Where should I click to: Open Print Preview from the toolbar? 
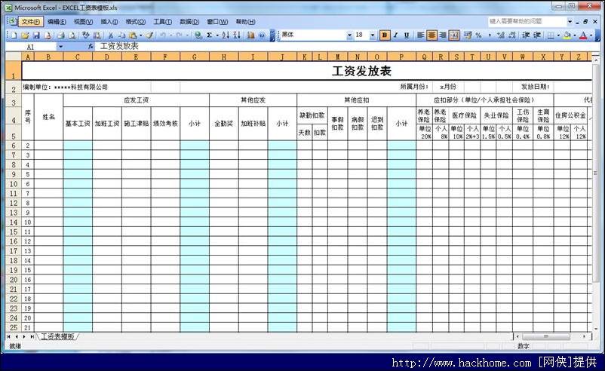click(72, 35)
